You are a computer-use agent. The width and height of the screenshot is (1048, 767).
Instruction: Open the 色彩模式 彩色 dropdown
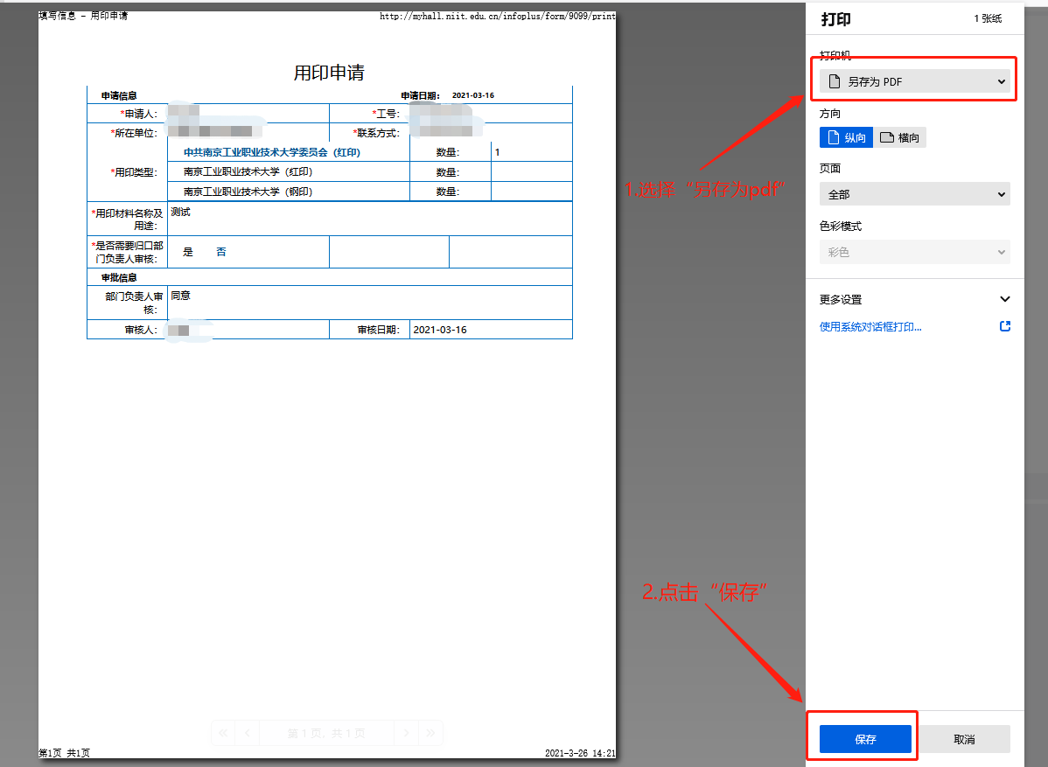(x=914, y=252)
